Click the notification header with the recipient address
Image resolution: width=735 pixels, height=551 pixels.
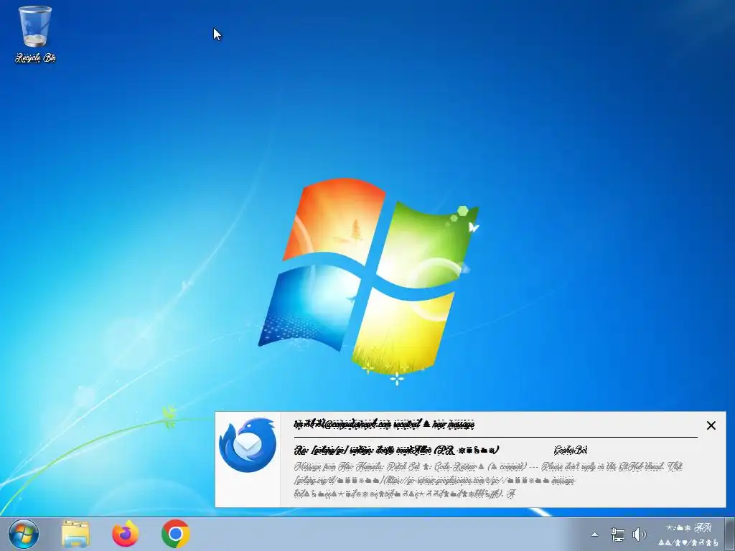tap(384, 425)
